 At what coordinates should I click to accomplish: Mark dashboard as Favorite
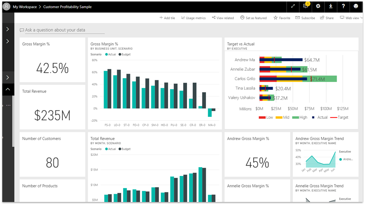coord(282,18)
